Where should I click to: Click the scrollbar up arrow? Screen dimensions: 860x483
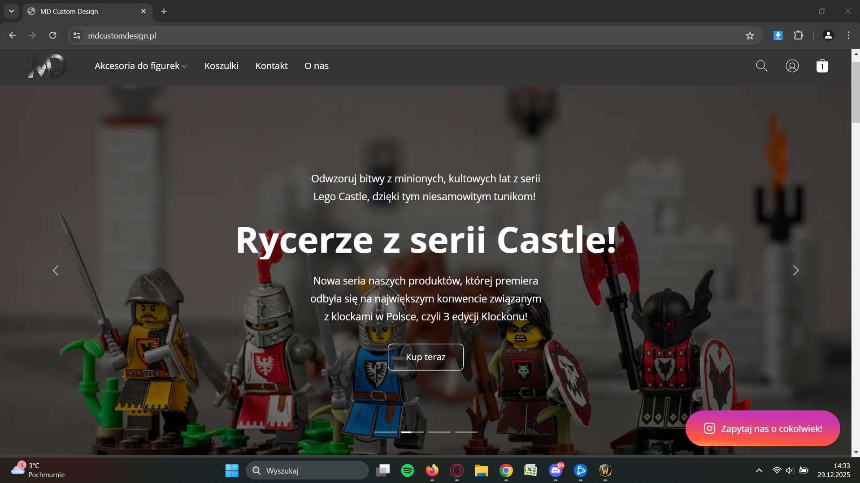pos(856,54)
